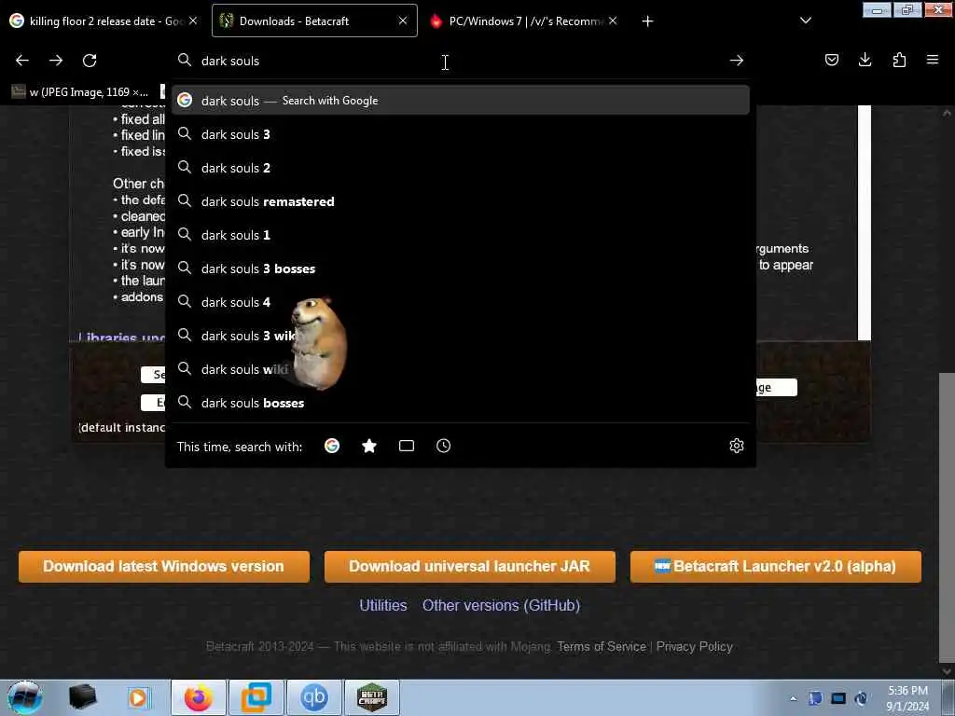
Task: Click Betacraft Launcher v2.0 (alpha) button
Action: pos(775,567)
